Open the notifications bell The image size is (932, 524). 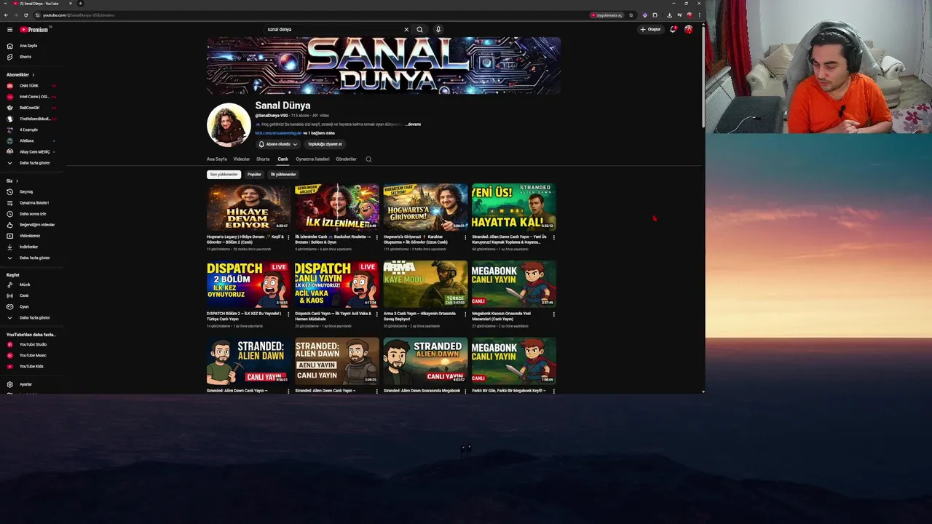point(673,30)
